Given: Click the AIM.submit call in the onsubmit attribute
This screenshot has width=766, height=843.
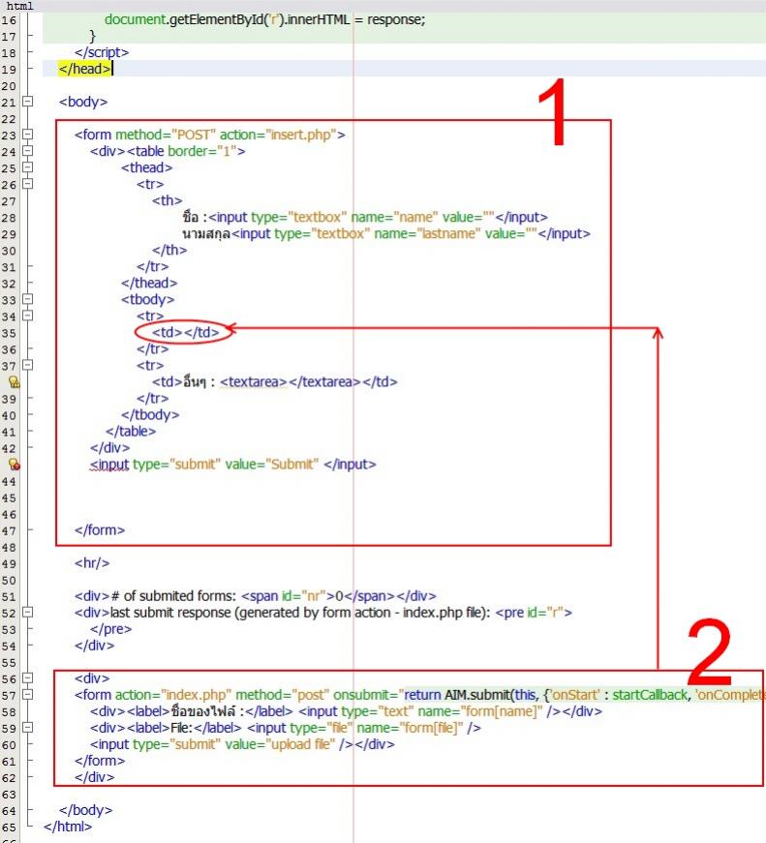Looking at the screenshot, I should pyautogui.click(x=477, y=695).
